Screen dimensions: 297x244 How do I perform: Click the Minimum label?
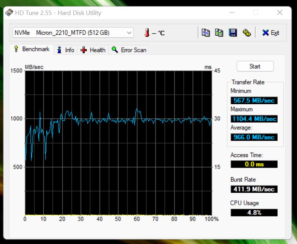[x=241, y=91]
